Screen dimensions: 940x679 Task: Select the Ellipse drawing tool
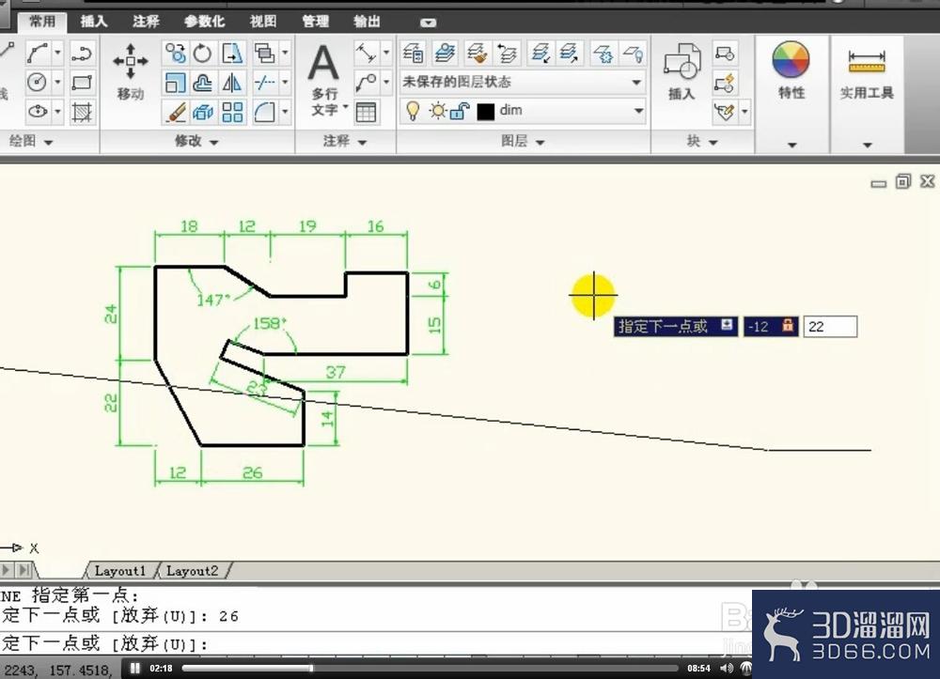[38, 111]
